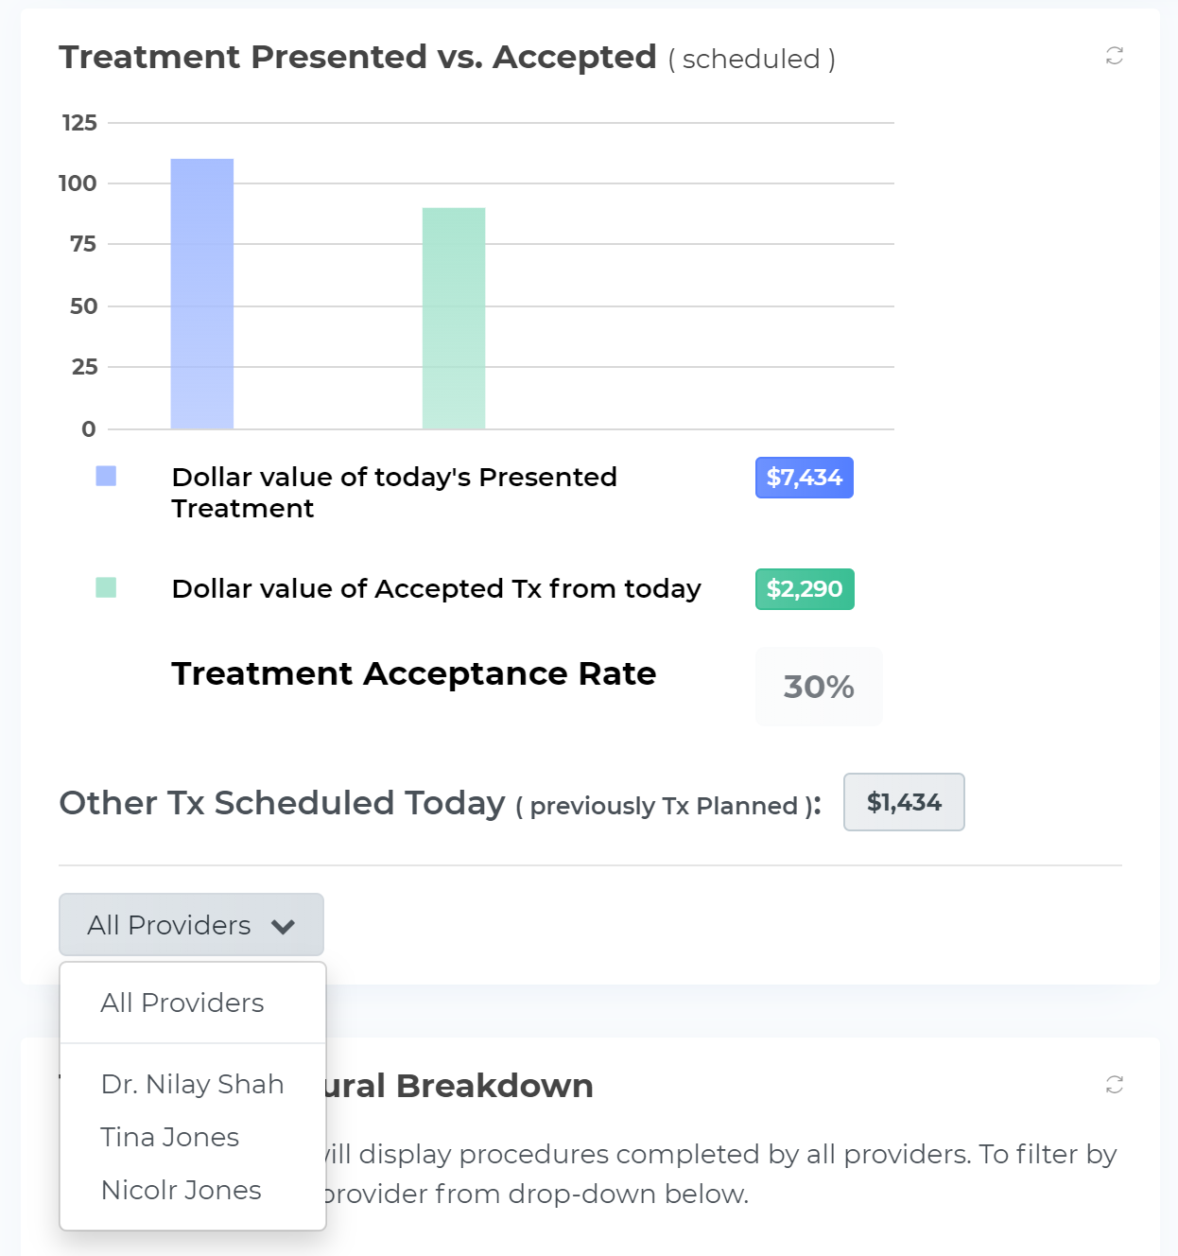This screenshot has height=1256, width=1178.
Task: Click the $7,434 presented treatment badge
Action: tap(804, 478)
